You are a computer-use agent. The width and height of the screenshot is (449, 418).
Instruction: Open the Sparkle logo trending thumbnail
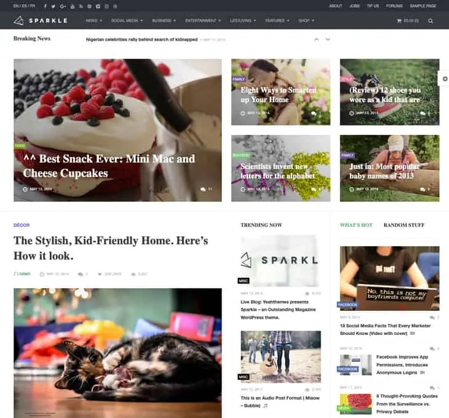tap(280, 260)
